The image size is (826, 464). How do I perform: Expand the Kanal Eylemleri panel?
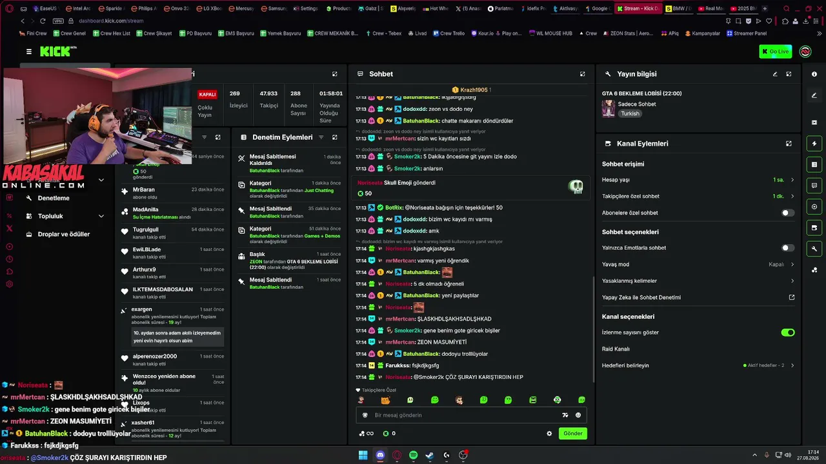[x=789, y=144]
